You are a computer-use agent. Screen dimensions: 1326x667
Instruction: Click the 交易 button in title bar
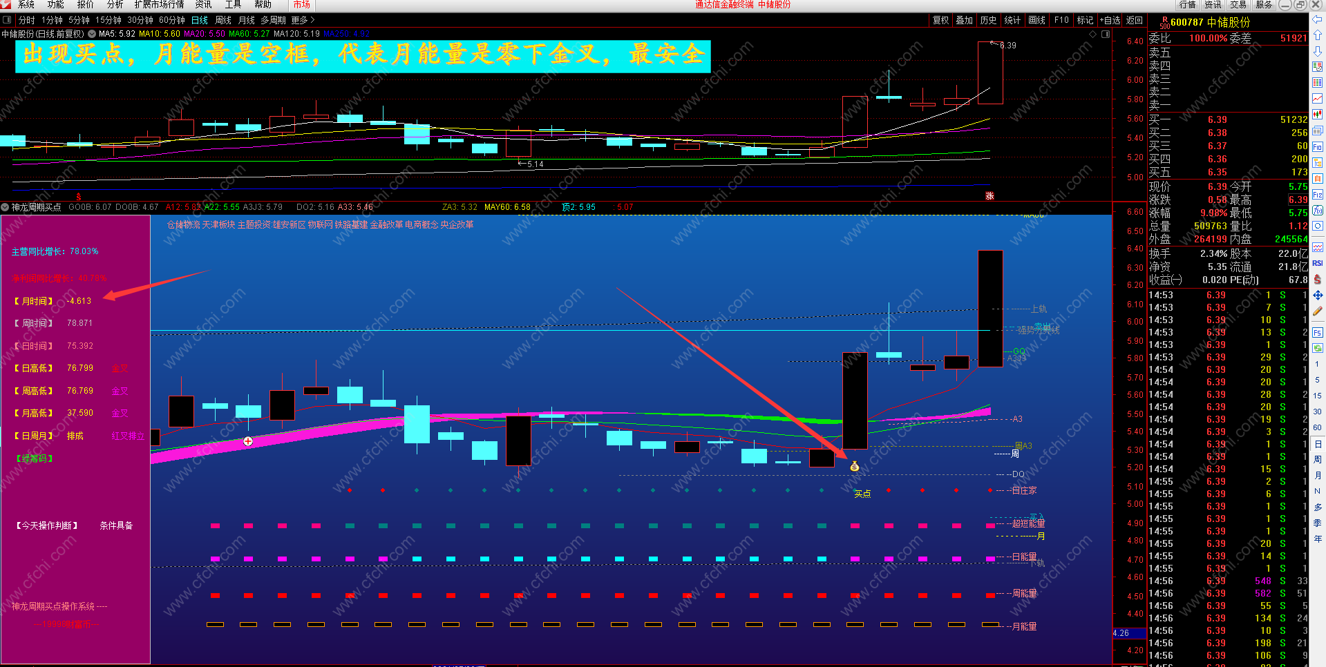tap(1238, 5)
